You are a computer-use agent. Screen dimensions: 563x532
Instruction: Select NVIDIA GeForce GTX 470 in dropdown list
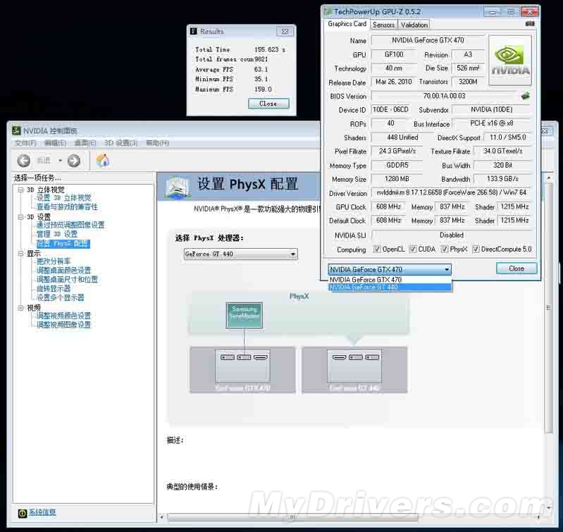click(x=390, y=279)
